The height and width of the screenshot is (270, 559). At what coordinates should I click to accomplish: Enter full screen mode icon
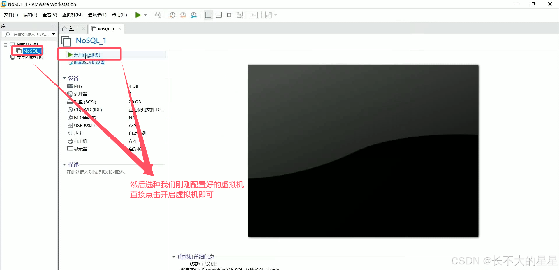point(229,15)
